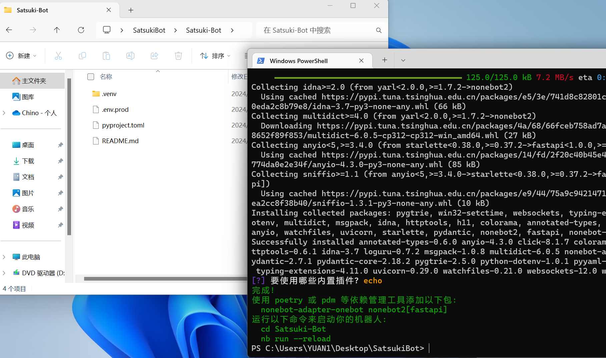Unpin Desktop (桌面) from quick access
The image size is (606, 358).
click(x=60, y=145)
